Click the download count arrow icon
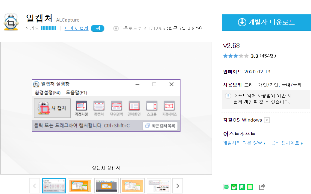 tap(116, 28)
